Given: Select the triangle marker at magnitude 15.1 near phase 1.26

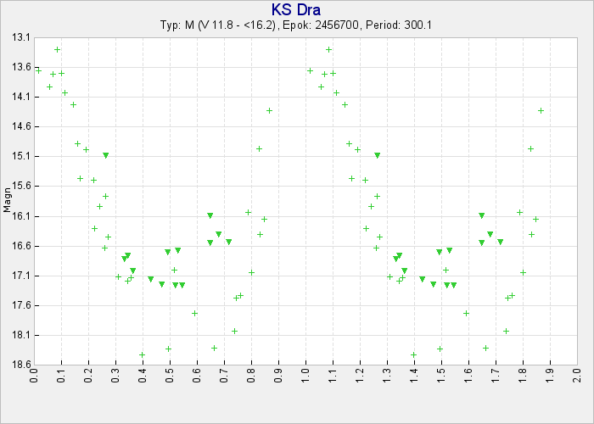Looking at the screenshot, I should (x=378, y=155).
